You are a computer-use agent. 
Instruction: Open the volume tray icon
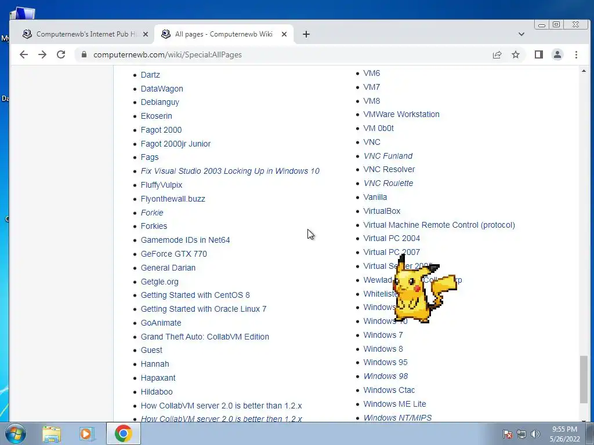535,435
